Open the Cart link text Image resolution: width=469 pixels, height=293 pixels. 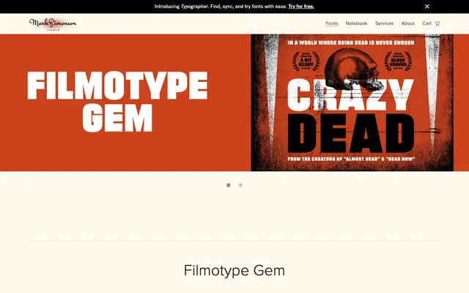coord(426,23)
